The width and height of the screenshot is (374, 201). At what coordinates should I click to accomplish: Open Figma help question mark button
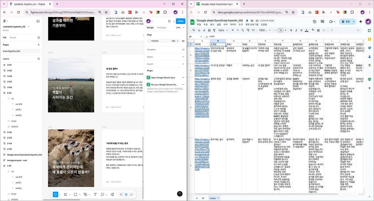click(x=180, y=194)
